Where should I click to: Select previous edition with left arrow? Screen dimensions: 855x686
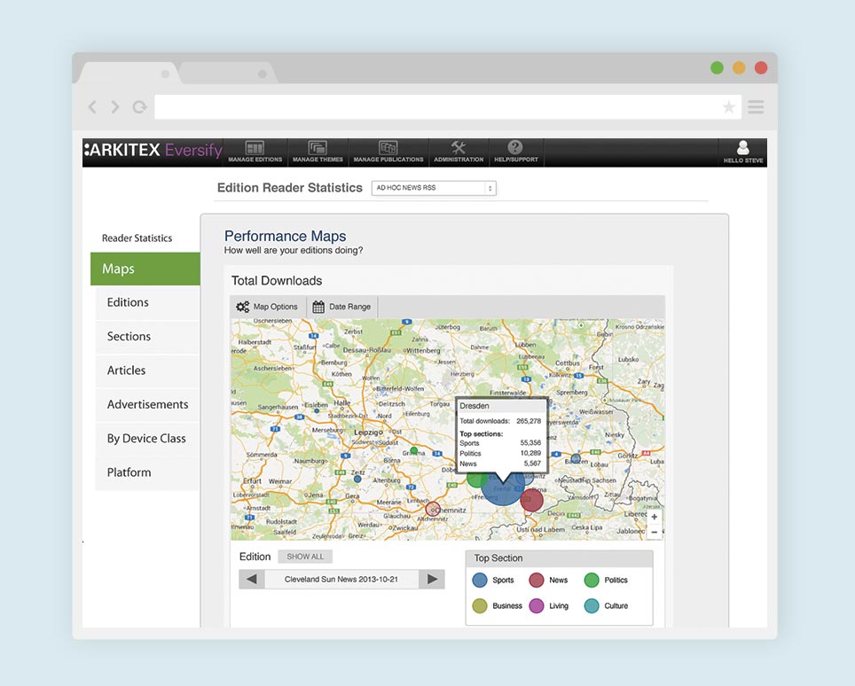[252, 580]
